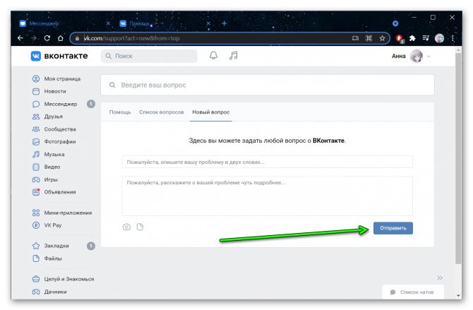Open notifications bell icon
Image resolution: width=473 pixels, height=310 pixels.
[x=214, y=56]
